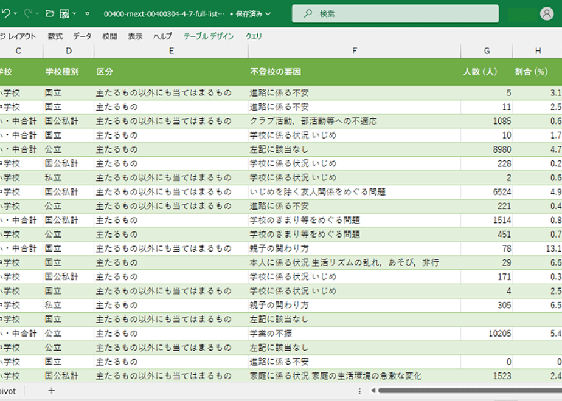Select the cell with value 6524

487,192
